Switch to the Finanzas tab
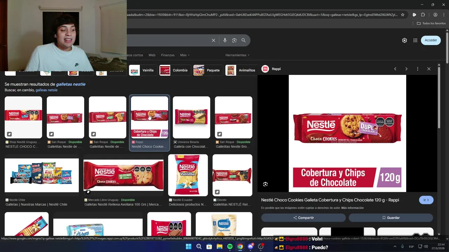 pyautogui.click(x=168, y=55)
